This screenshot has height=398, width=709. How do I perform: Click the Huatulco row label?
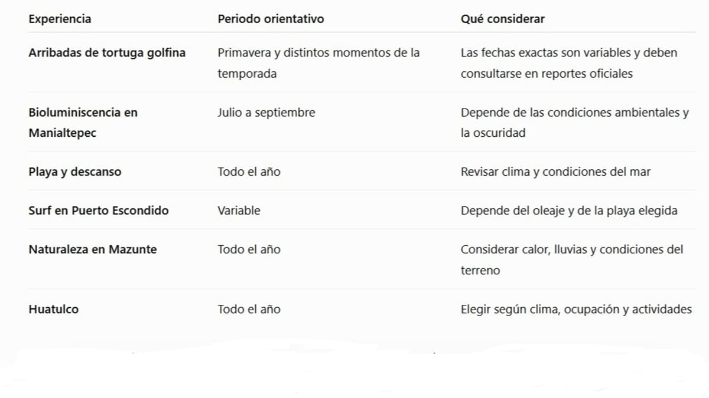click(53, 309)
